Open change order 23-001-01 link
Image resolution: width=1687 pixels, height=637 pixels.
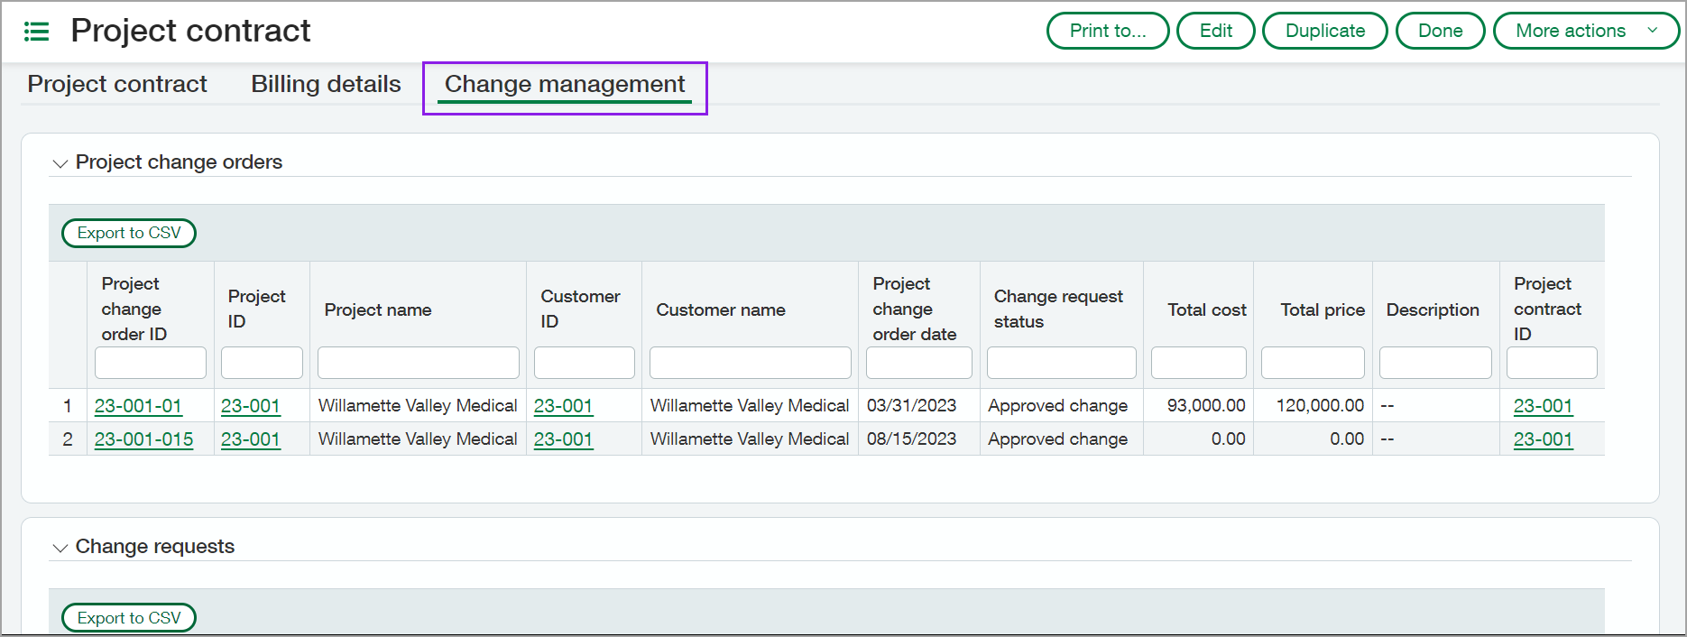(138, 406)
